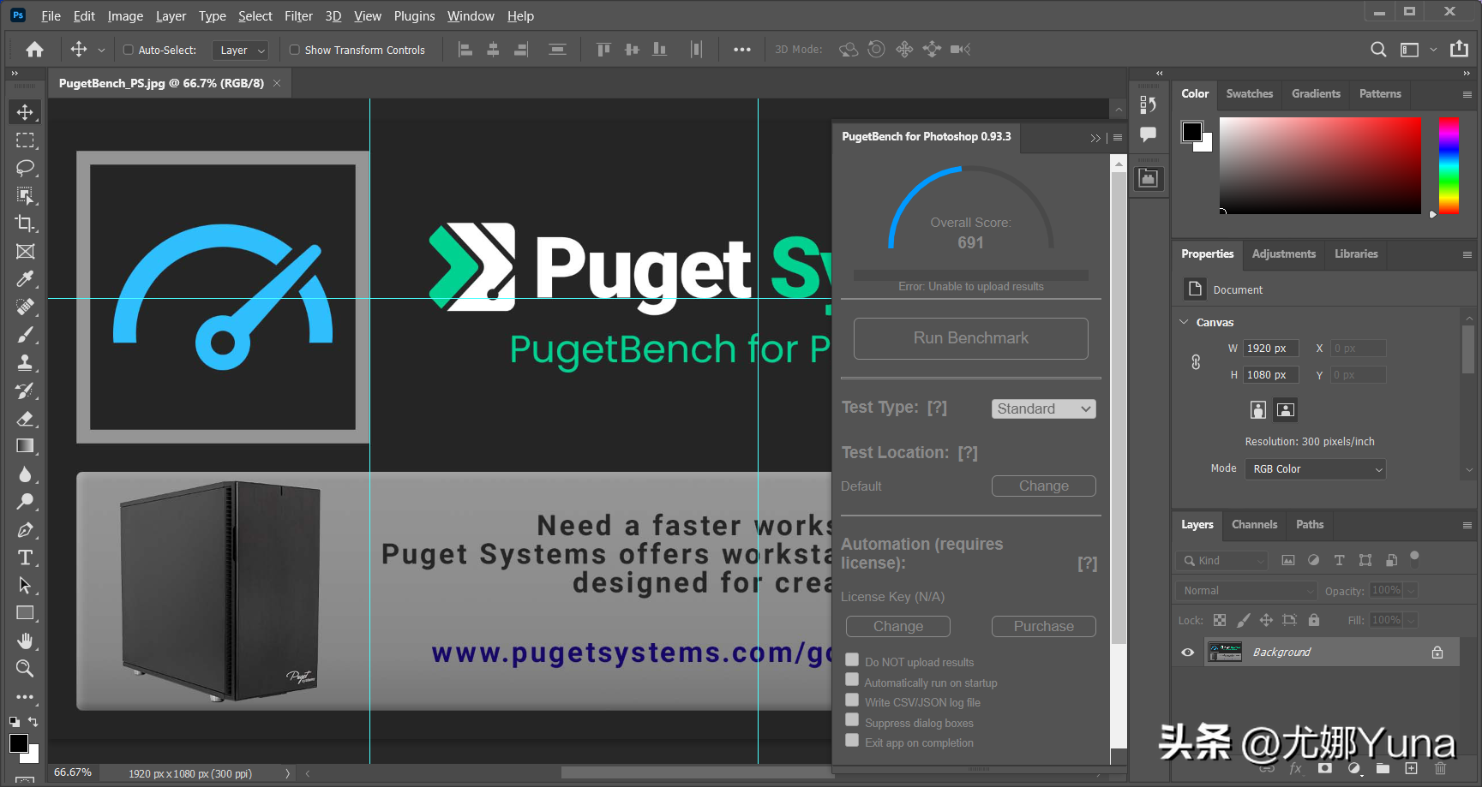Enable the Auto-Select checkbox
The width and height of the screenshot is (1482, 787).
129,50
